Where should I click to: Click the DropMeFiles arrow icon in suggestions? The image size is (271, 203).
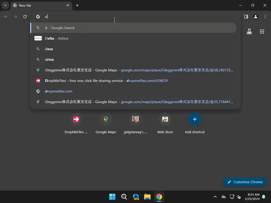tap(38, 81)
